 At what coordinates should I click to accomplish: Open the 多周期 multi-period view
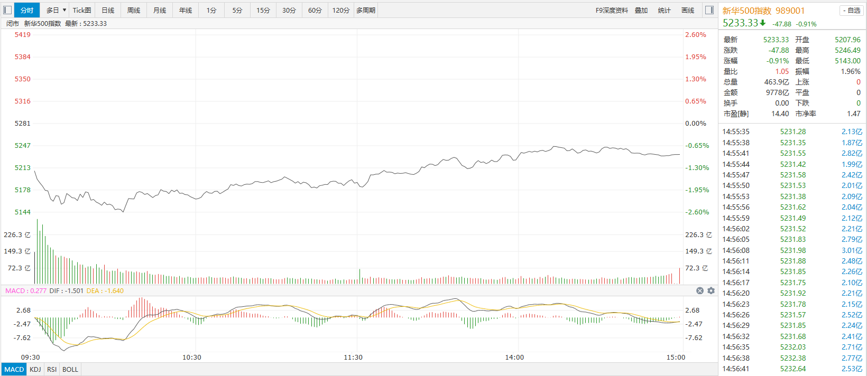click(366, 10)
